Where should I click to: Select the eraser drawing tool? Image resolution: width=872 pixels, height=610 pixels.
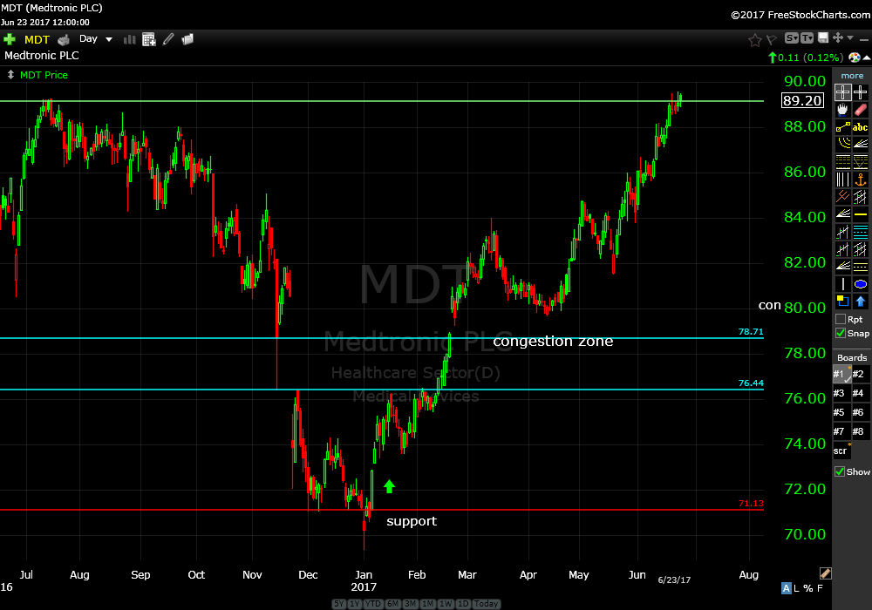[861, 110]
